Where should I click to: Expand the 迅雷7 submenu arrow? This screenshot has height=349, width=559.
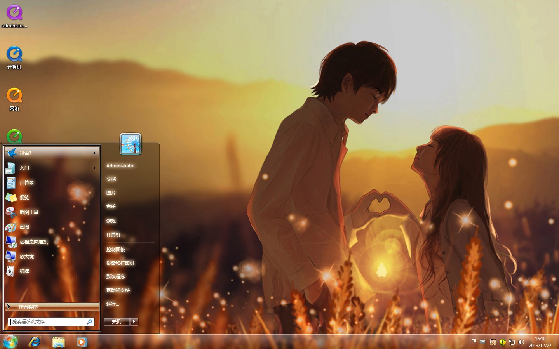point(95,153)
